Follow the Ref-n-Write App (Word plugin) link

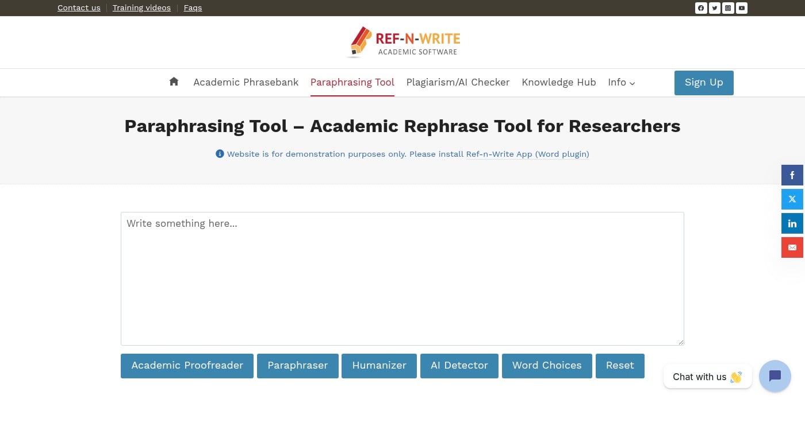[x=527, y=154]
